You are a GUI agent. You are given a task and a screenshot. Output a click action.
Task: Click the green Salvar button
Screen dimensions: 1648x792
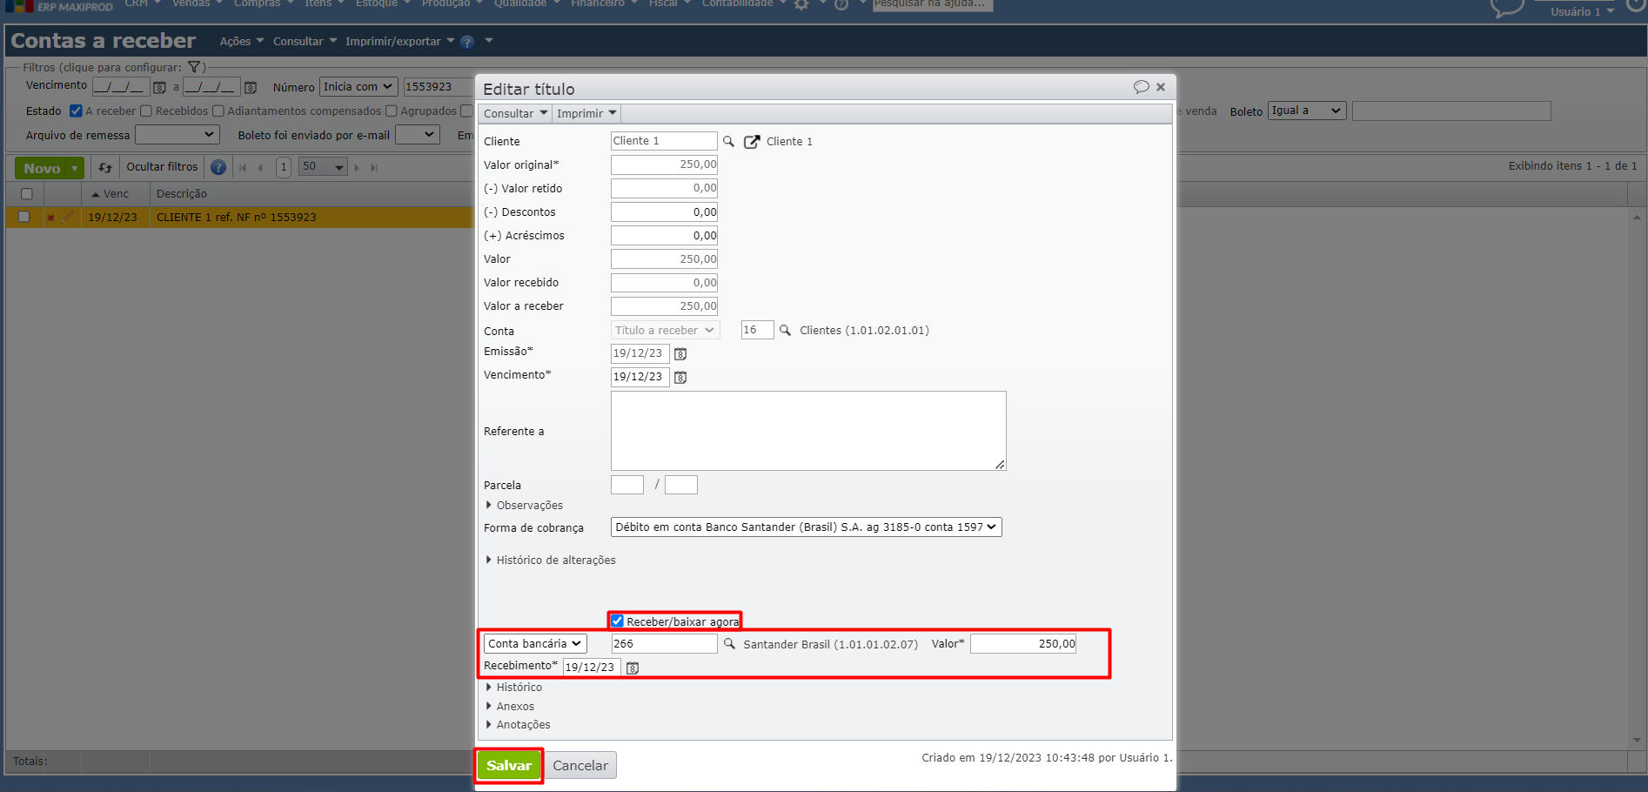click(509, 766)
